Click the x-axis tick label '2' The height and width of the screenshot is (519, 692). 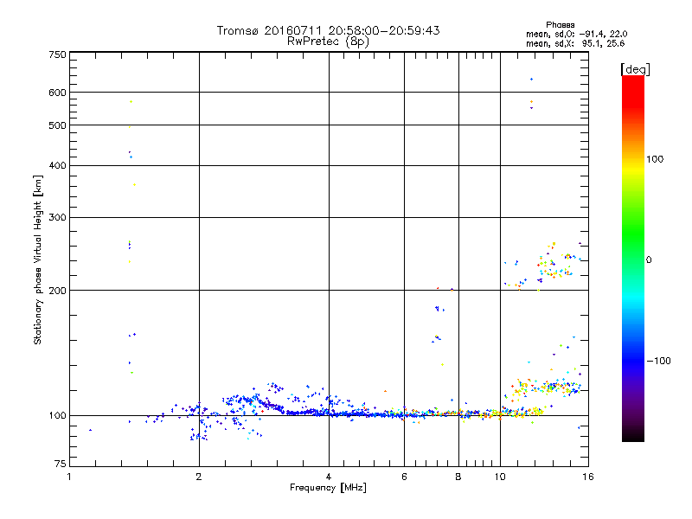[x=199, y=477]
